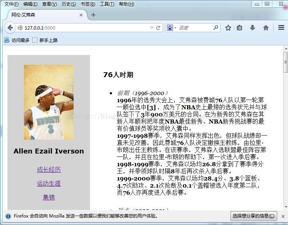Click the browser back arrow button
The image size is (288, 225).
[x=10, y=28]
